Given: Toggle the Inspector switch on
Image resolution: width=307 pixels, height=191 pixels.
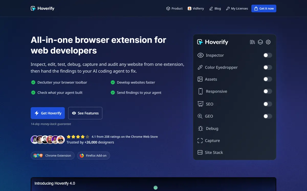Looking at the screenshot, I should 268,55.
